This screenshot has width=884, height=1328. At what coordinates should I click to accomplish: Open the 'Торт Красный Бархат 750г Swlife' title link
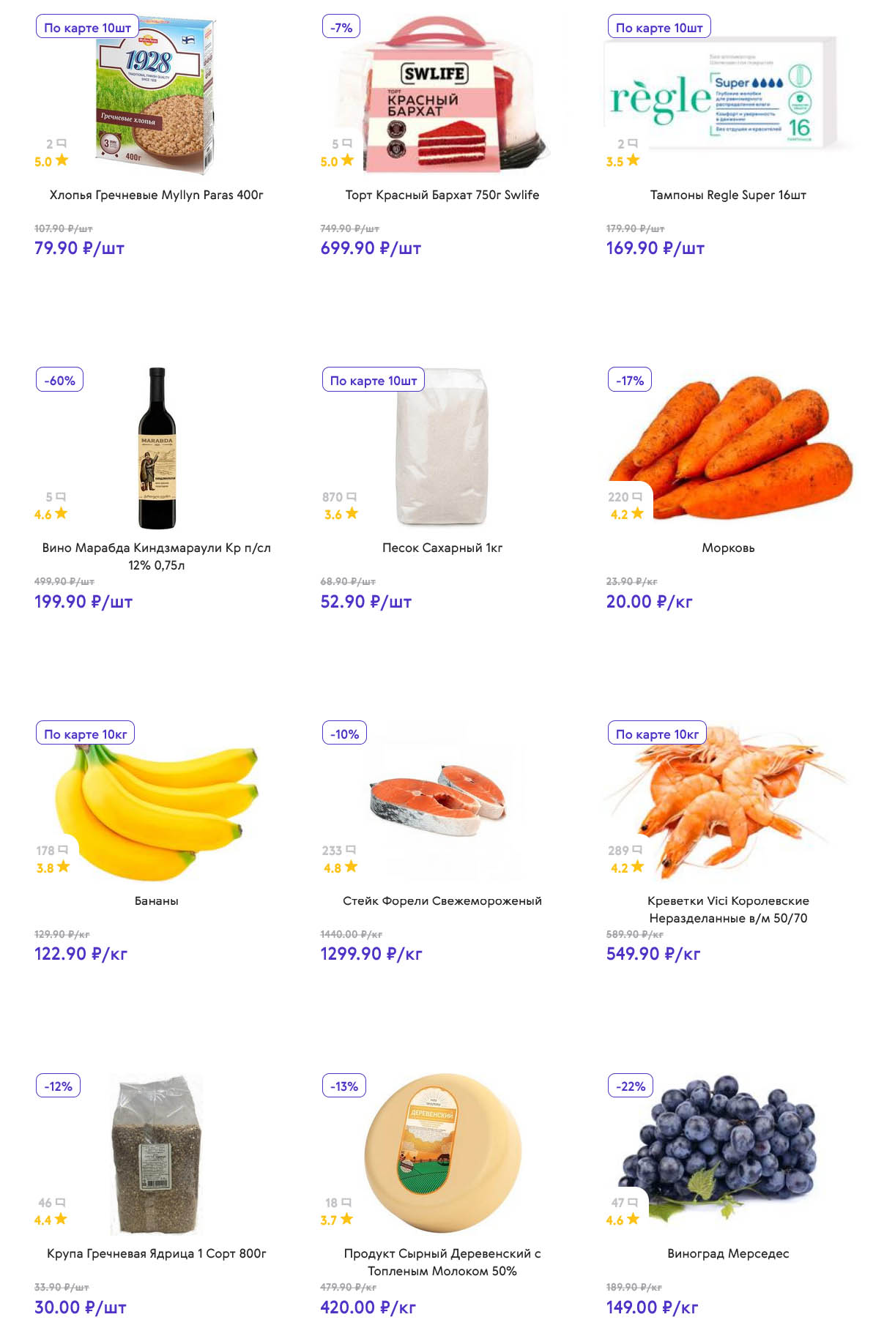click(x=442, y=195)
